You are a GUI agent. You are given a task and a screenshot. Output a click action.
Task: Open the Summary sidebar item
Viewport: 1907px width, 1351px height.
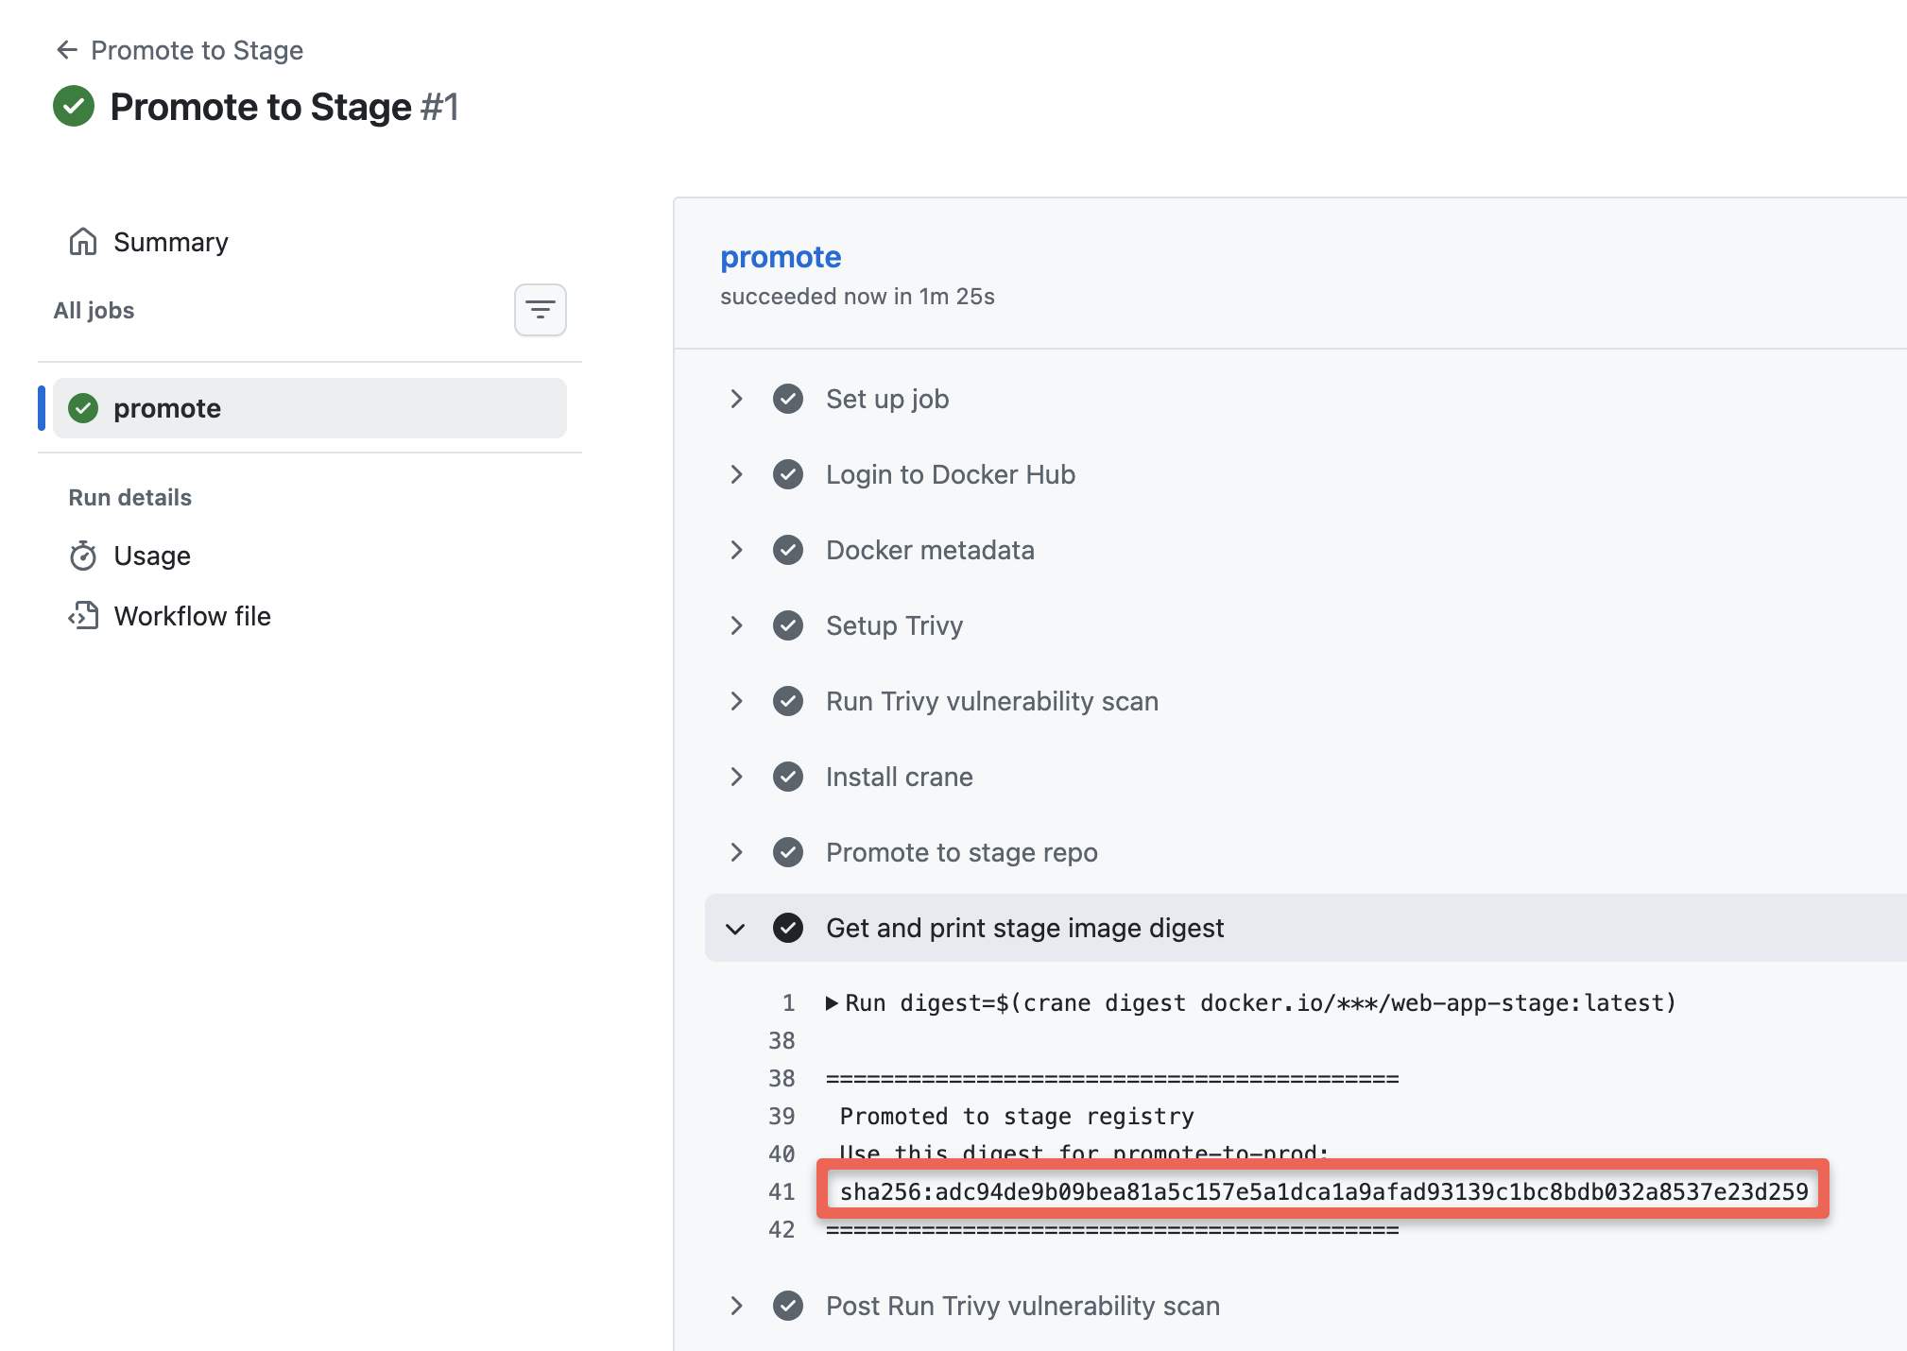171,242
